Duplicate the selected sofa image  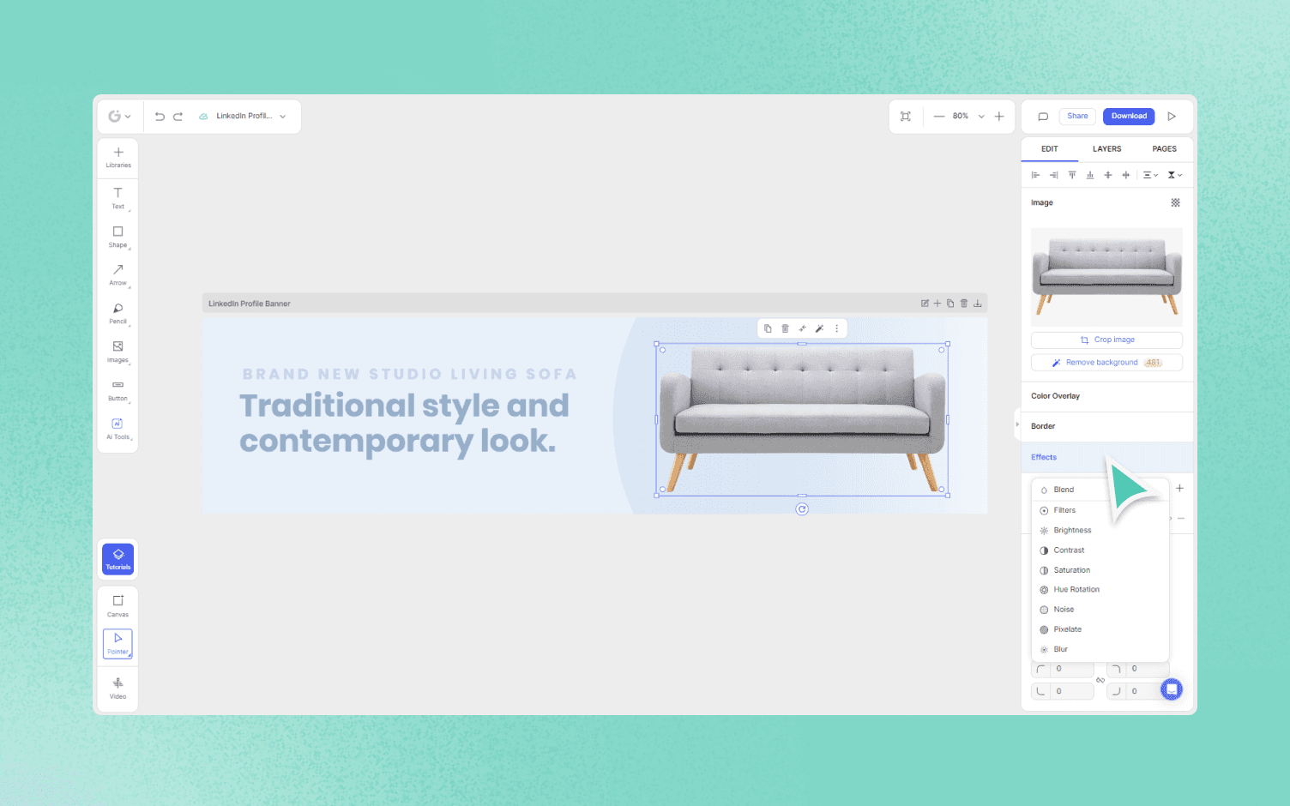click(x=768, y=328)
